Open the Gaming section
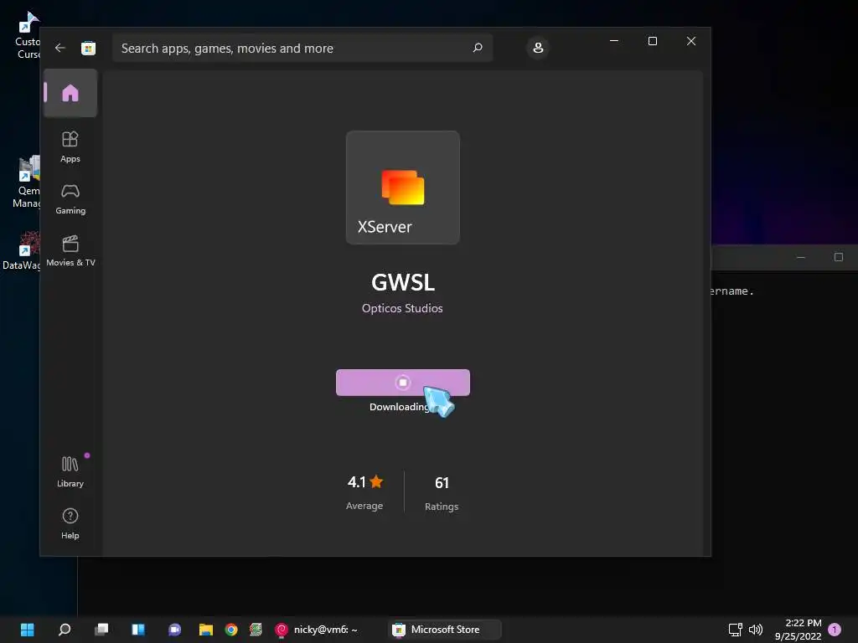Viewport: 858px width, 643px height. point(70,199)
